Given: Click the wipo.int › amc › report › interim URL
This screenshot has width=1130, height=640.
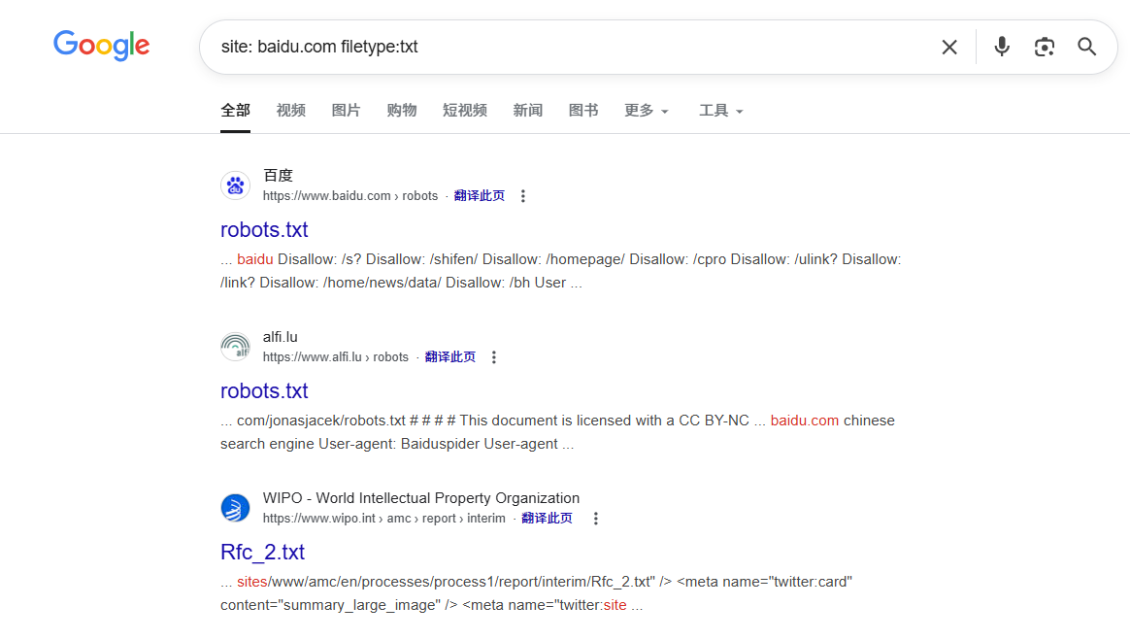Looking at the screenshot, I should (384, 519).
